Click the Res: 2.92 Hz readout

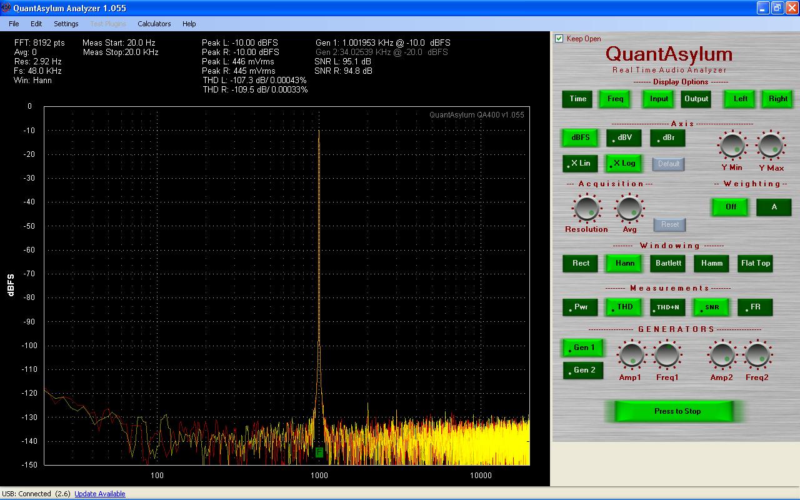coord(38,61)
